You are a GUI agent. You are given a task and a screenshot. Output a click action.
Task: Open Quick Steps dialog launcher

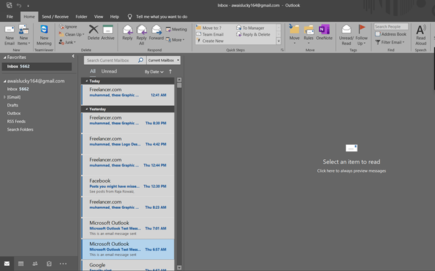pos(282,50)
